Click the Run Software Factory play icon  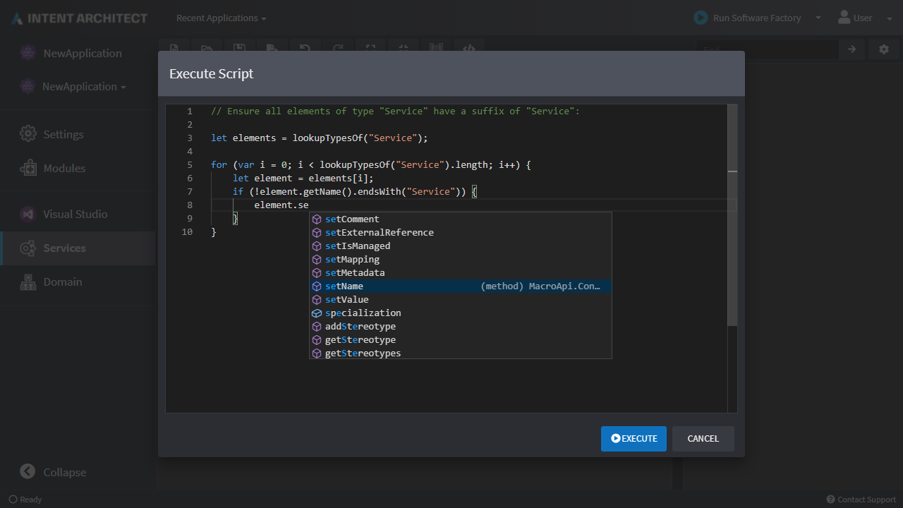[x=701, y=18]
